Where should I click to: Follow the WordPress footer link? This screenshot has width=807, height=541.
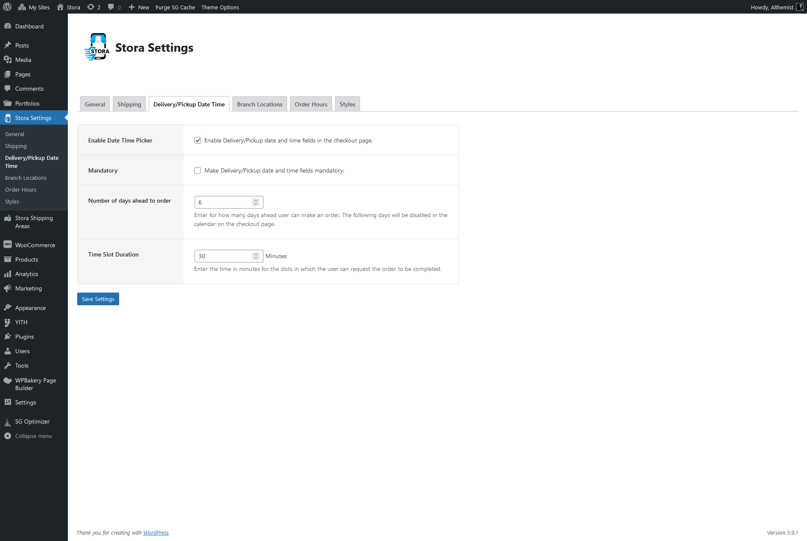click(156, 533)
